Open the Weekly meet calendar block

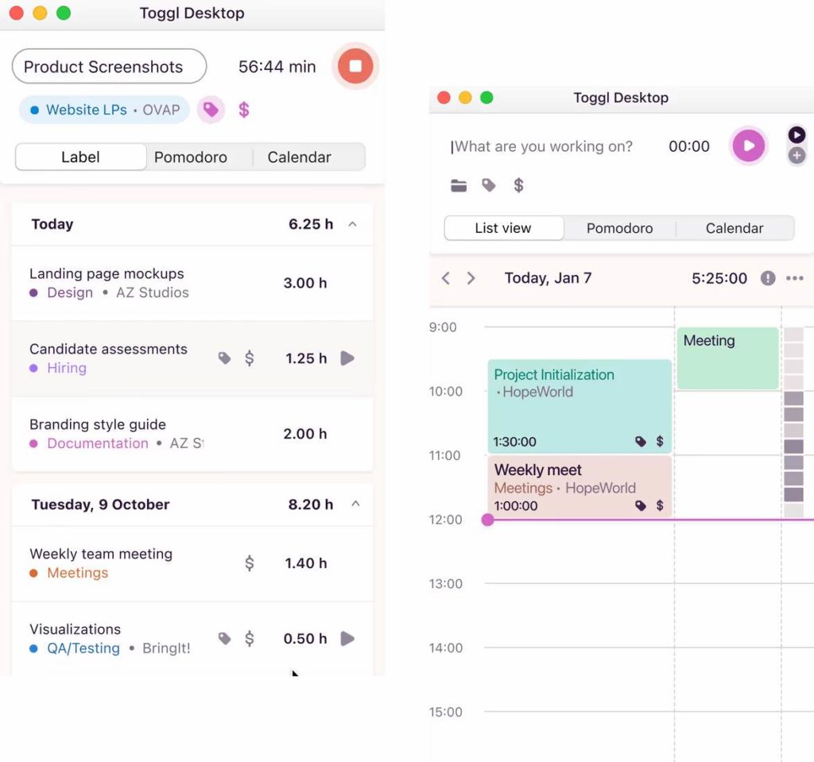(x=579, y=486)
